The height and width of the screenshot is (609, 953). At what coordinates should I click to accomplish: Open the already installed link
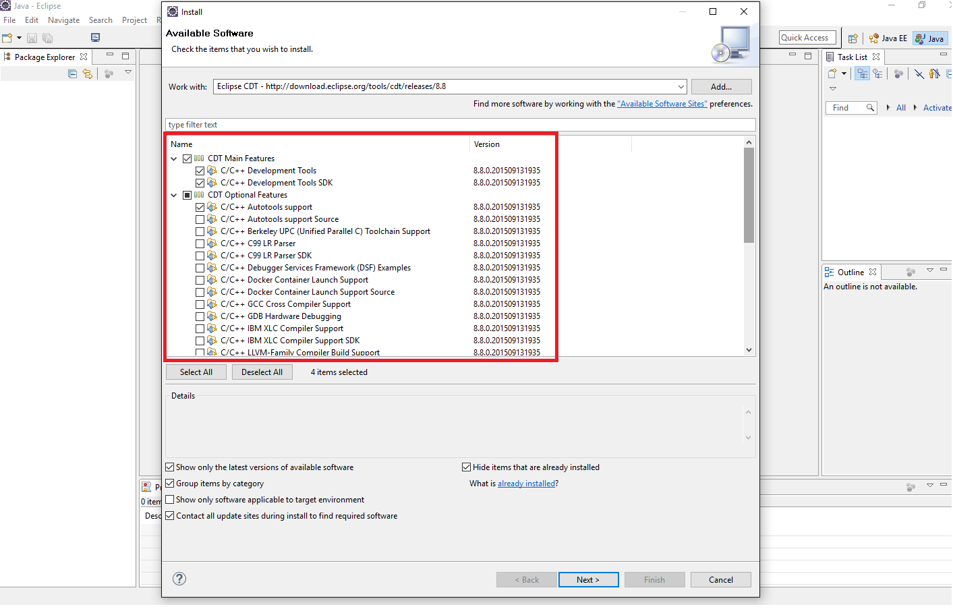526,484
